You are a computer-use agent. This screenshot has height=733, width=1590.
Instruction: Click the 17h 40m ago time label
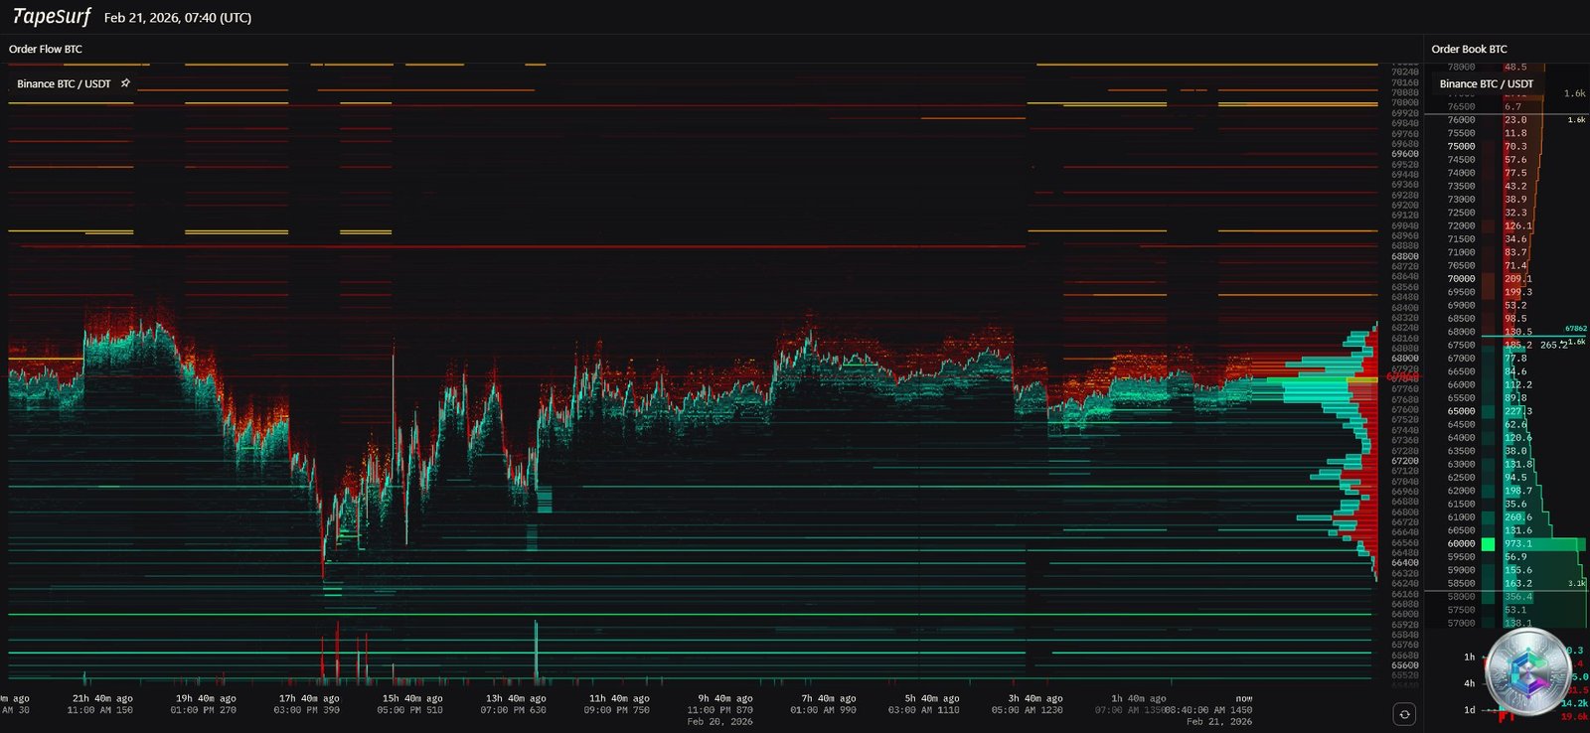pyautogui.click(x=308, y=698)
